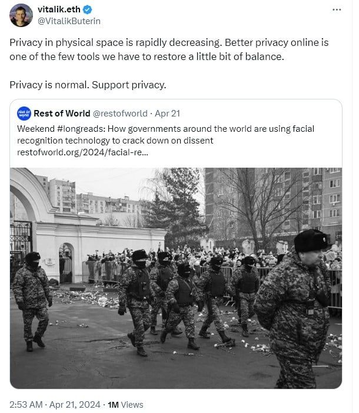Open the quoted tweet's Apr 21 date
359x413 pixels.
pyautogui.click(x=167, y=114)
